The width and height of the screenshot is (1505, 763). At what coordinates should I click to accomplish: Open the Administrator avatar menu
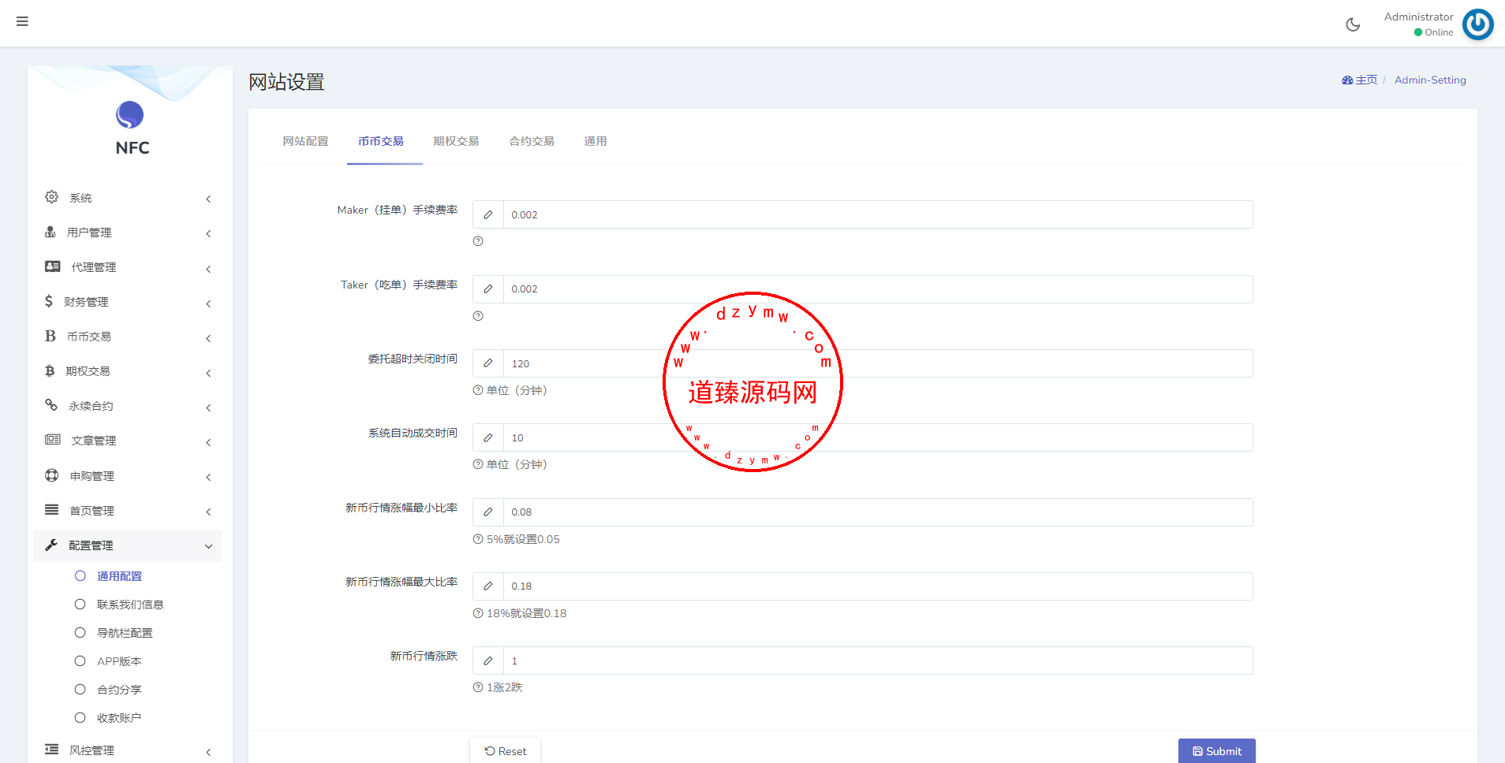[1477, 24]
